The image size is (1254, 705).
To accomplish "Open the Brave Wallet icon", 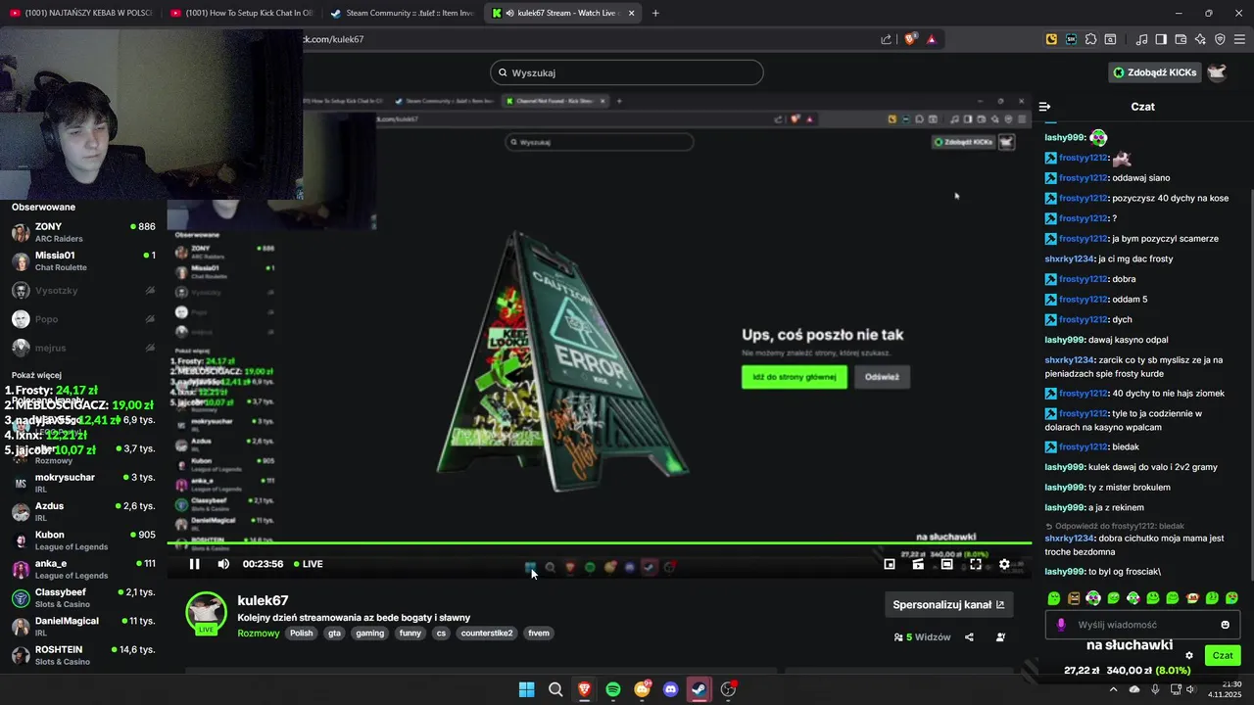I will 1181,39.
